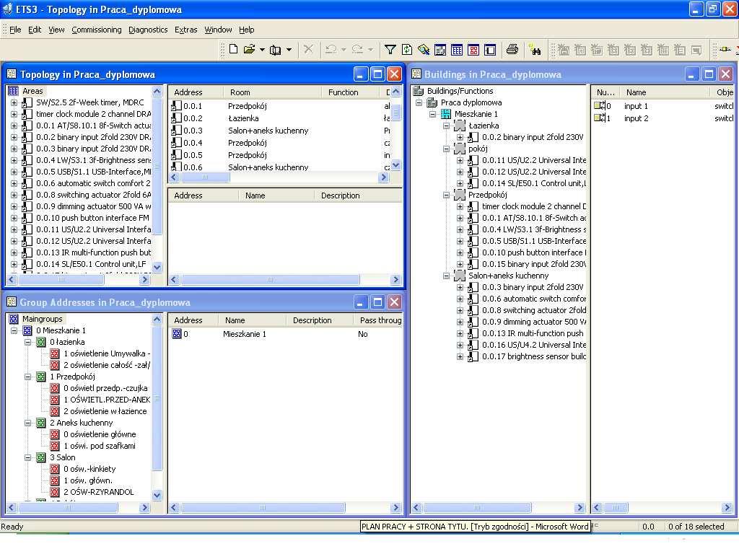Screen dimensions: 739x554
Task: Collapse Salon+aneks kuchenny in Buildings tree
Action: tap(446, 276)
